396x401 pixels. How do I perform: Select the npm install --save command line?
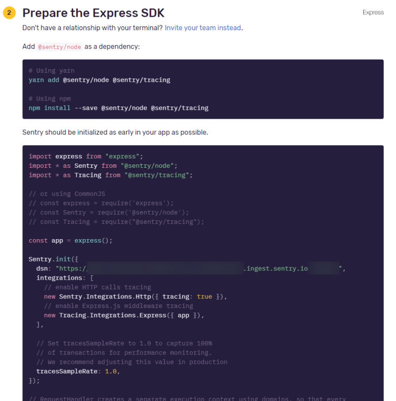click(x=119, y=108)
